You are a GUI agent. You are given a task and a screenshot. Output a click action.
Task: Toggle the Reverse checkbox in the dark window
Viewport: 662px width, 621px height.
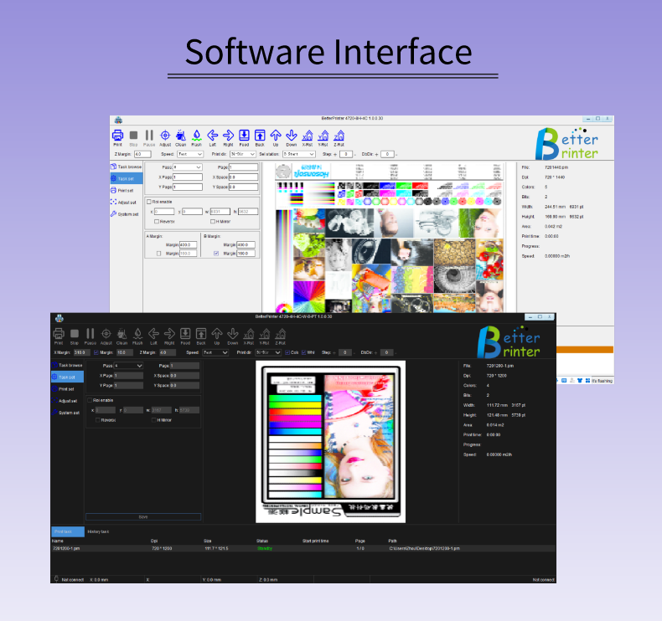point(97,419)
